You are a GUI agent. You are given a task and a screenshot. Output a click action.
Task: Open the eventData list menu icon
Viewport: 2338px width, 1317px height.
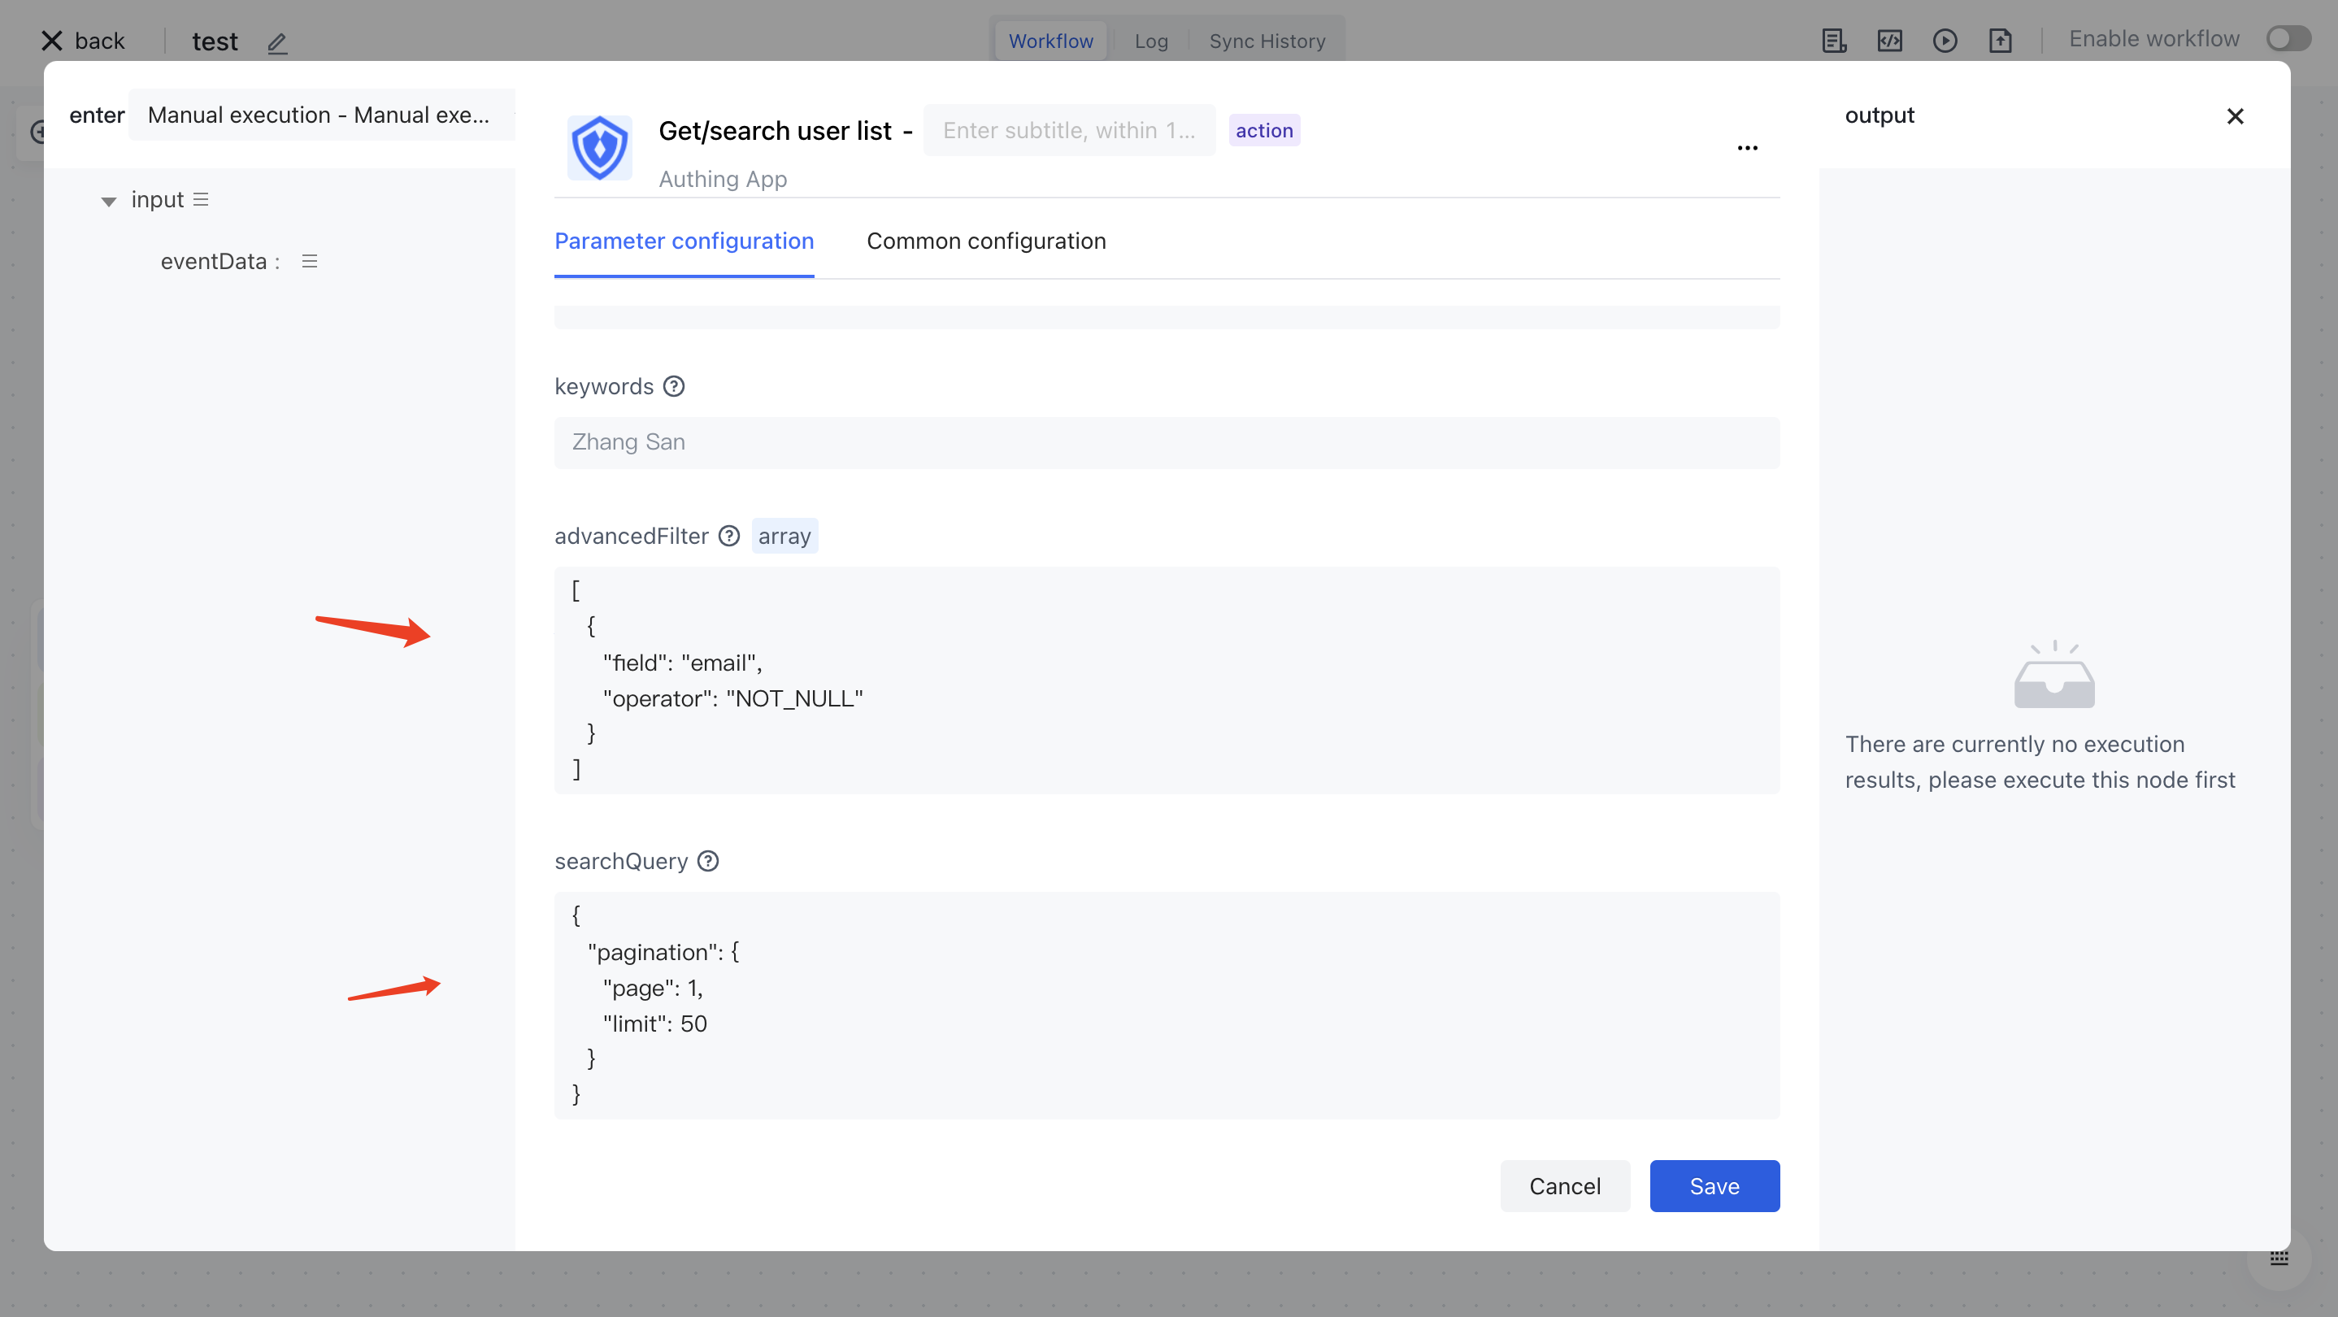coord(310,263)
